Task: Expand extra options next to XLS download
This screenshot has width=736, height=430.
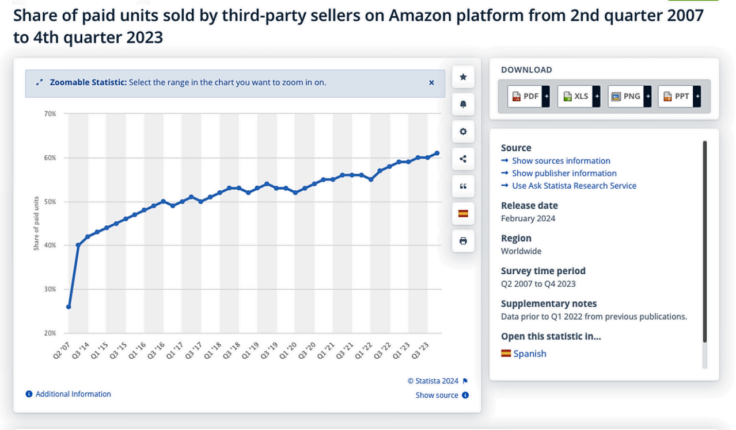Action: [x=595, y=96]
